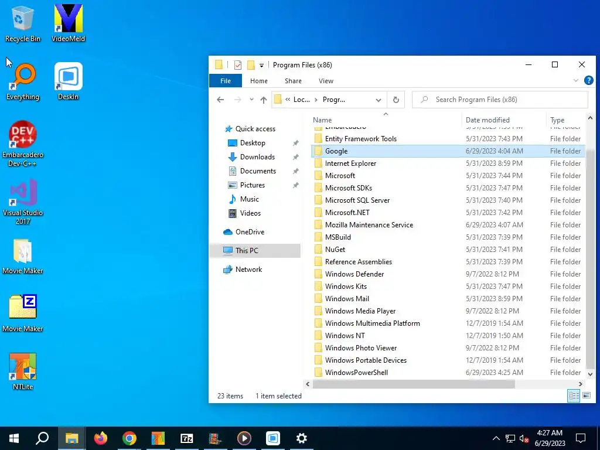Select Downloads in navigation pane

coord(257,157)
